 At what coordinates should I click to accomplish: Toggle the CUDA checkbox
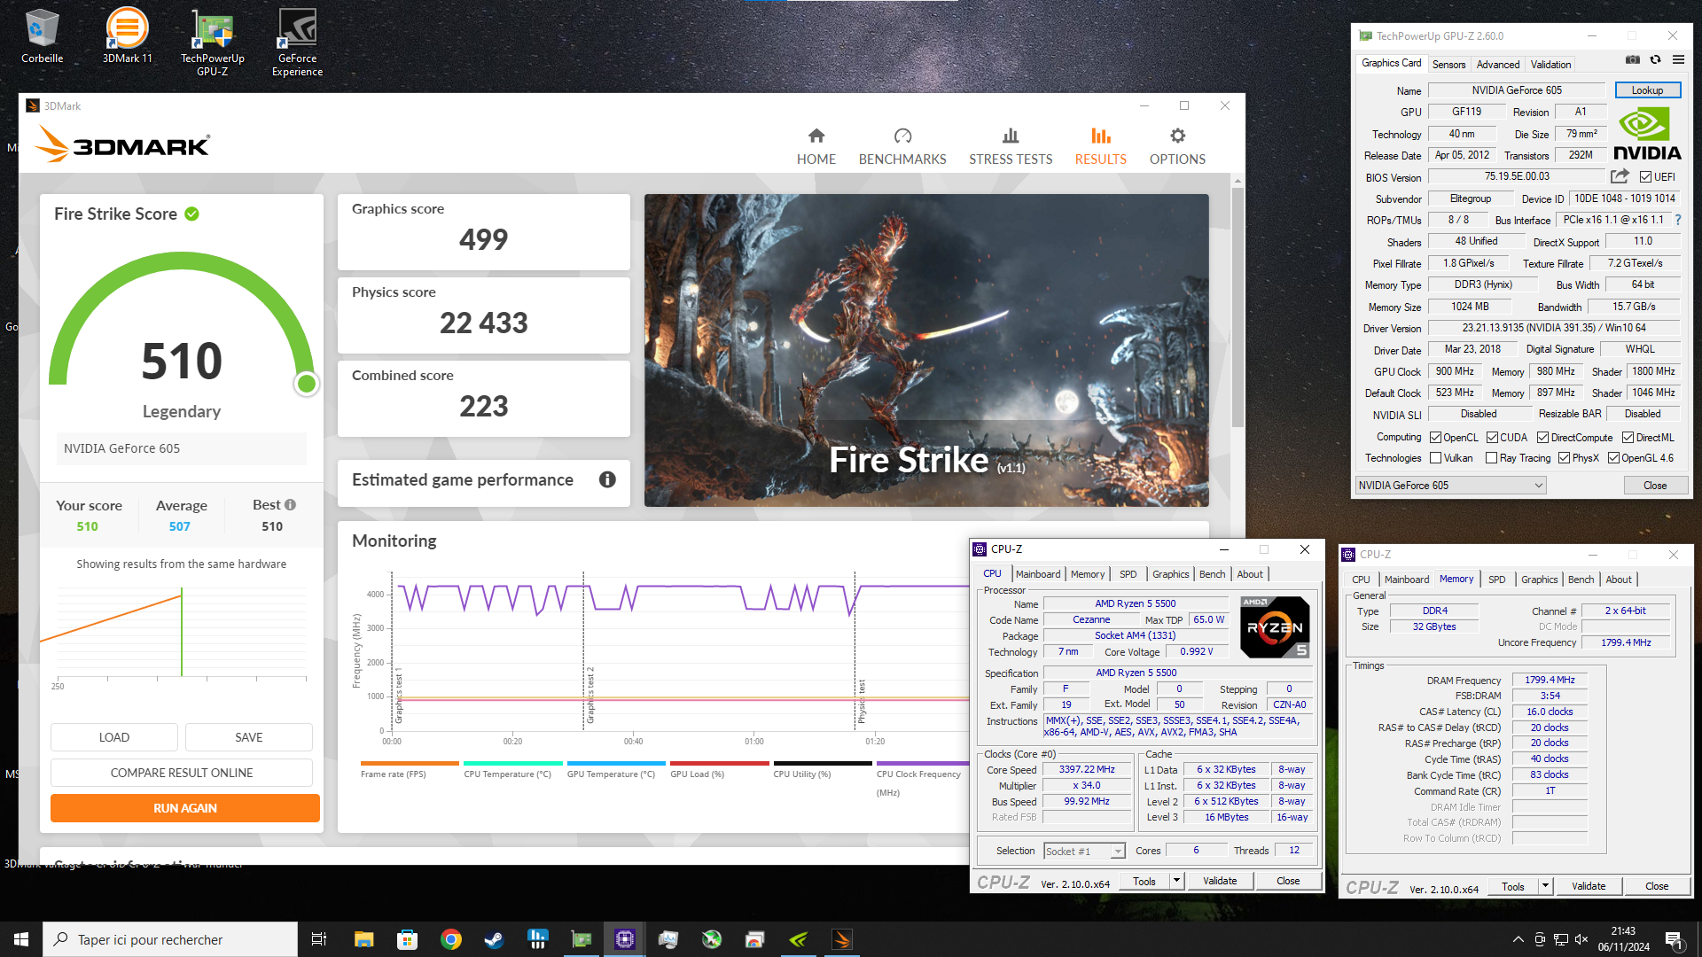[1492, 438]
